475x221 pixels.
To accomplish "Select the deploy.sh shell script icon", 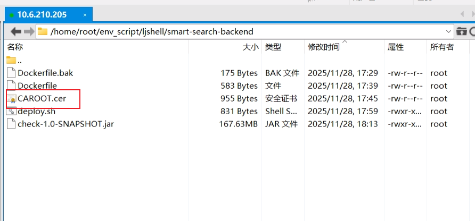I will click(x=11, y=112).
